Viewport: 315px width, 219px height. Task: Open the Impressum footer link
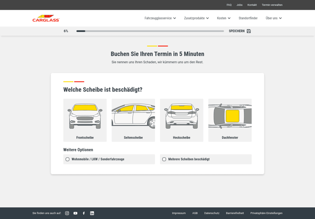coord(179,213)
